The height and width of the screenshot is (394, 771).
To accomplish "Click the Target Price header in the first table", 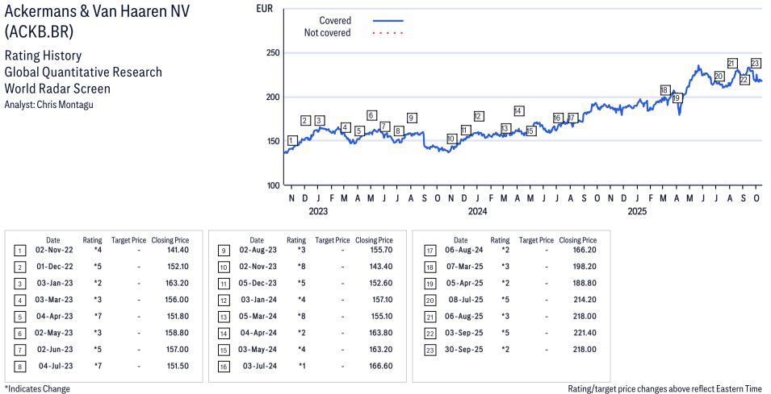I will [x=128, y=240].
